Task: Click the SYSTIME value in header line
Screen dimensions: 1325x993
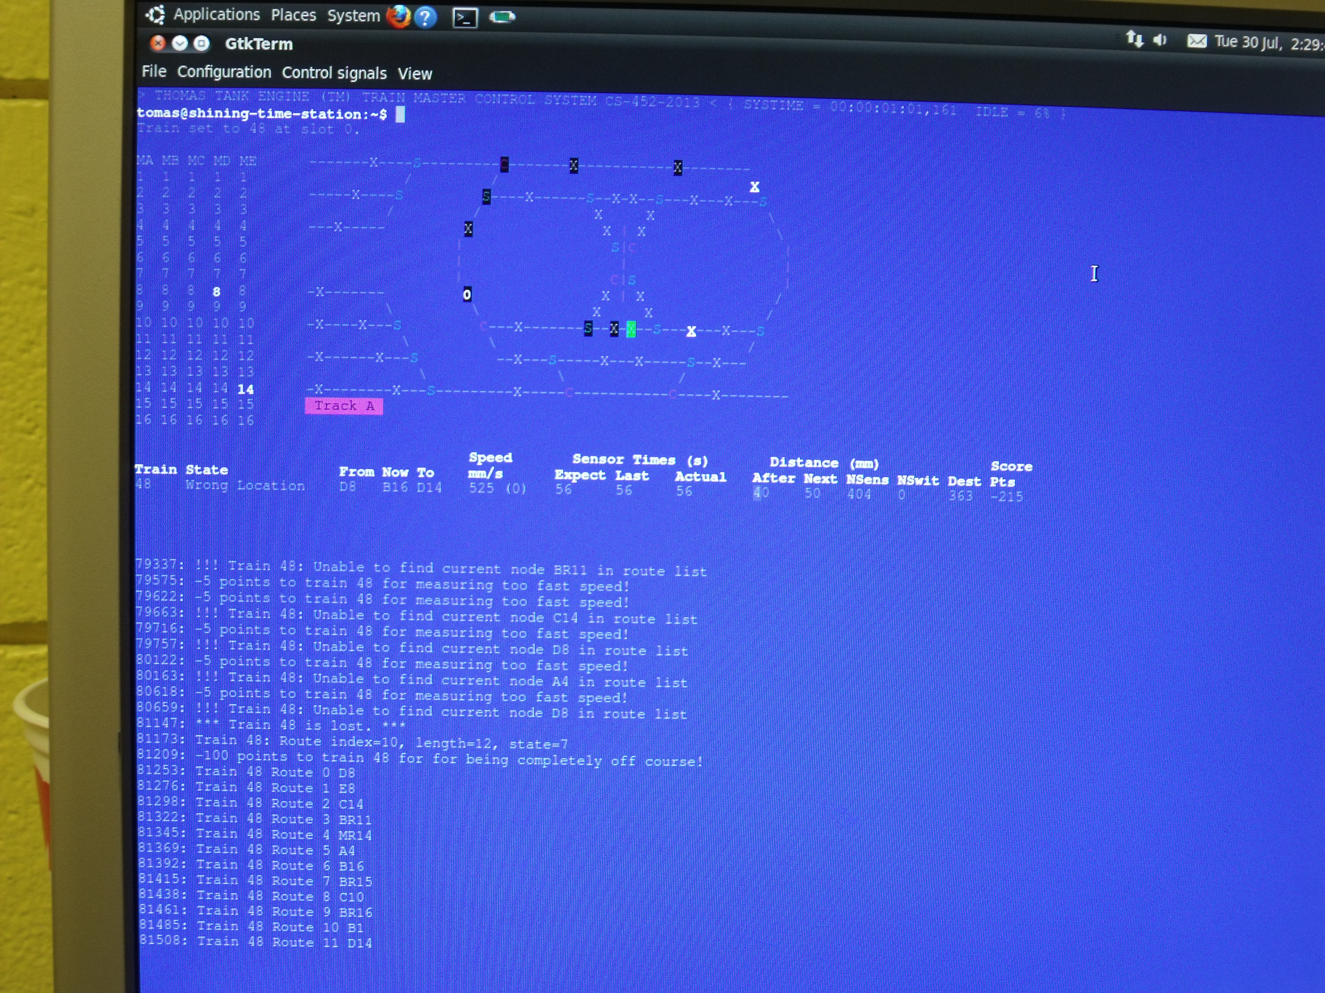Action: pos(893,109)
